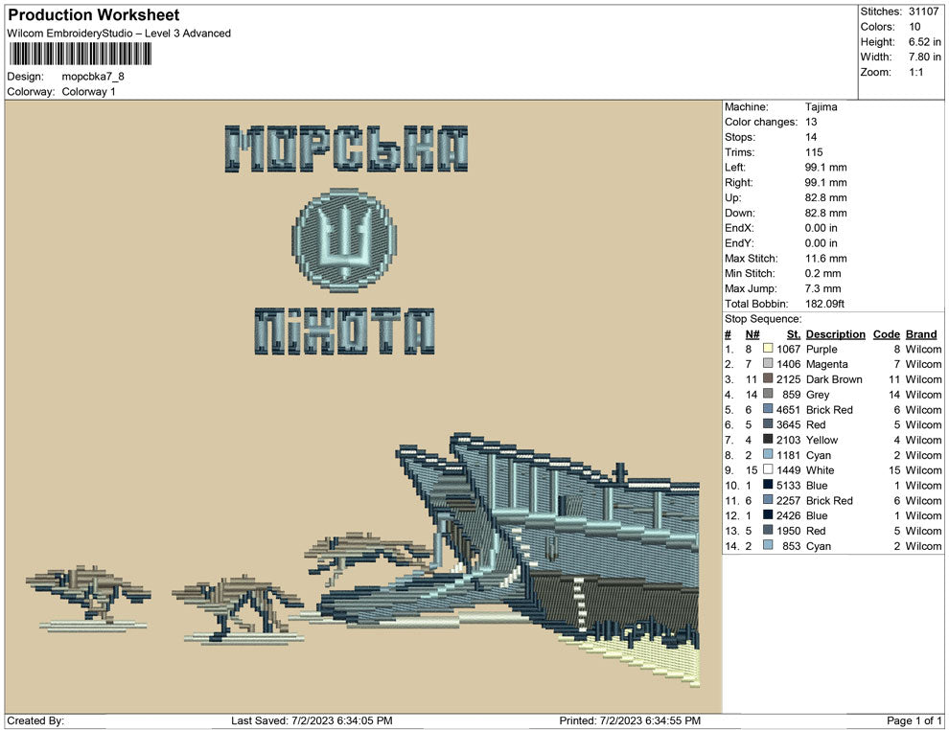The image size is (949, 730).
Task: Click the Description column header
Action: point(835,334)
